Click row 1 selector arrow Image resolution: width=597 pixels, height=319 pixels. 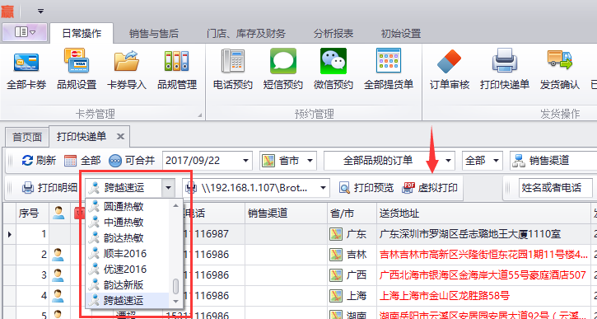[9, 233]
